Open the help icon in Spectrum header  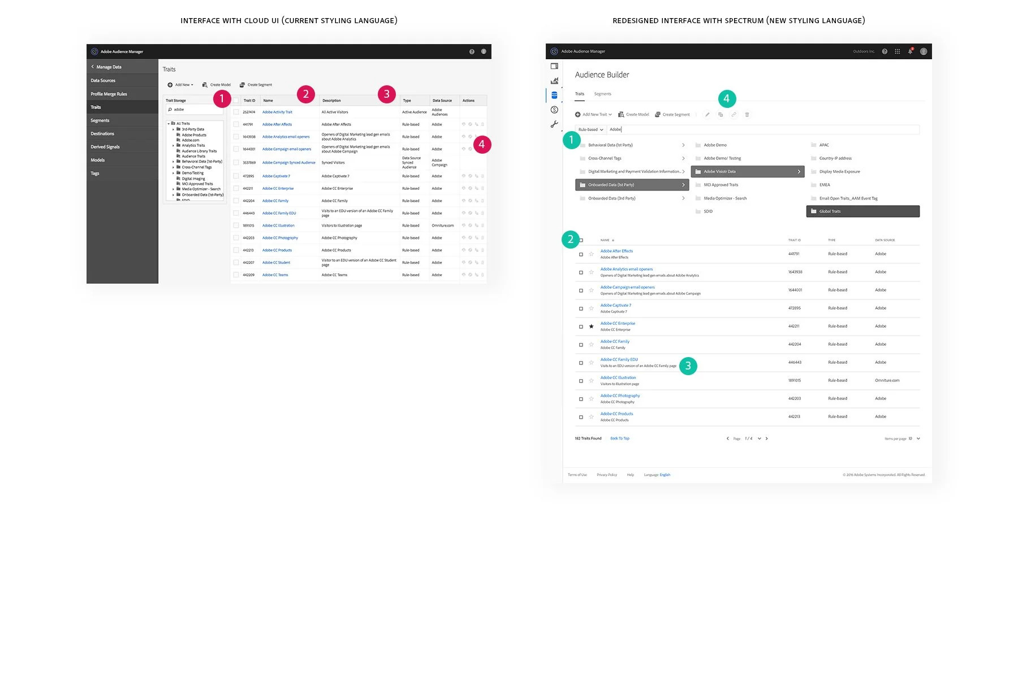tap(885, 51)
